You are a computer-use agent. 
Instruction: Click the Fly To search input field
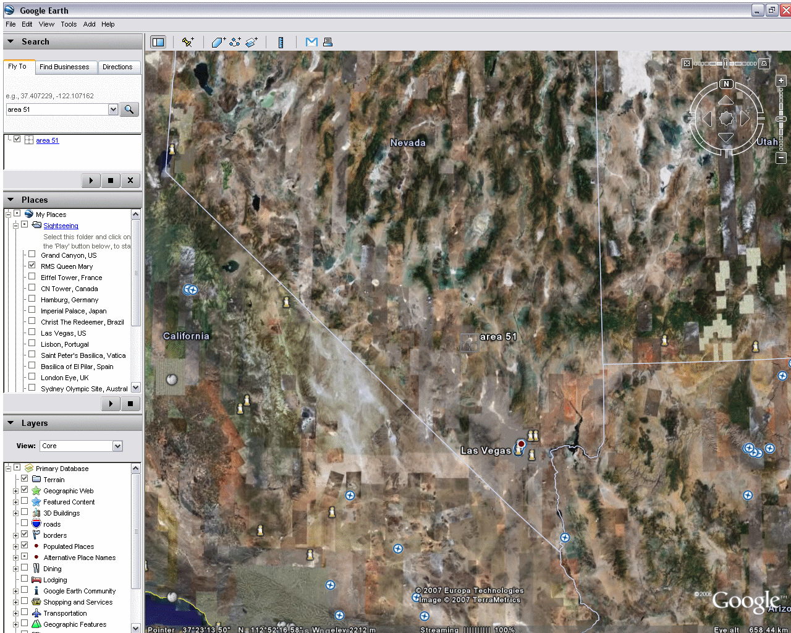click(57, 109)
